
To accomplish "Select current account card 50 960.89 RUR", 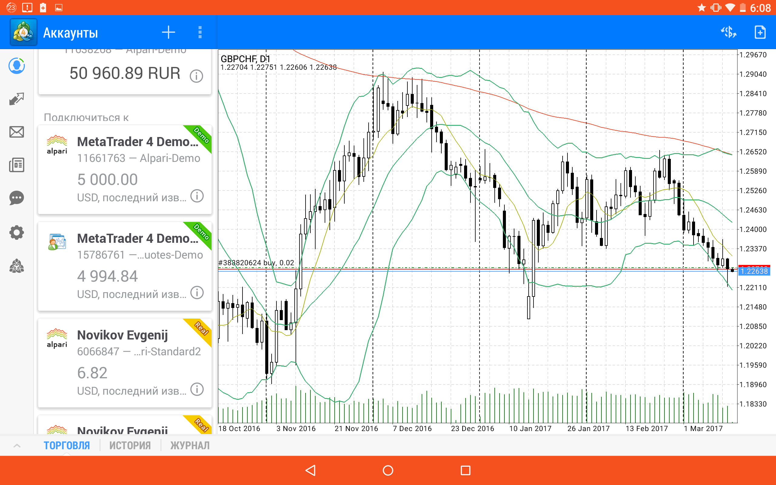I will 125,72.
